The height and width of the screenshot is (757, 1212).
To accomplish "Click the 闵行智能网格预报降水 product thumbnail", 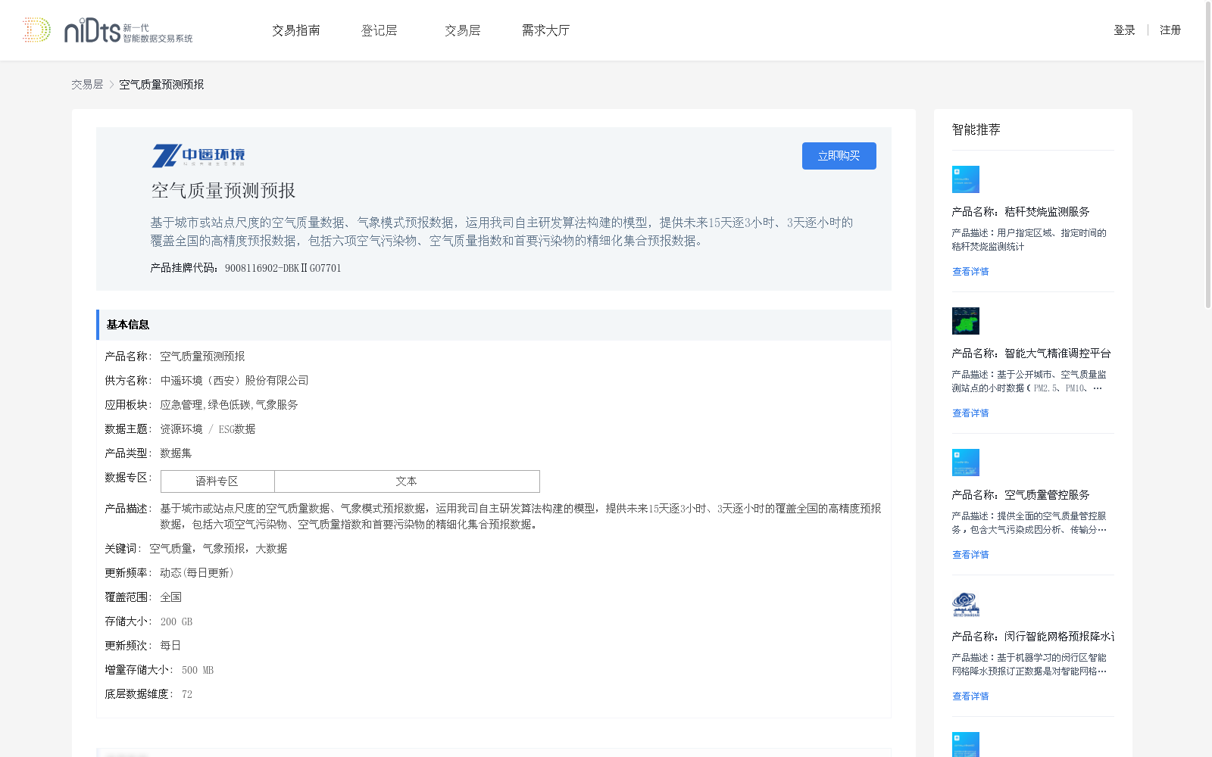I will point(966,604).
